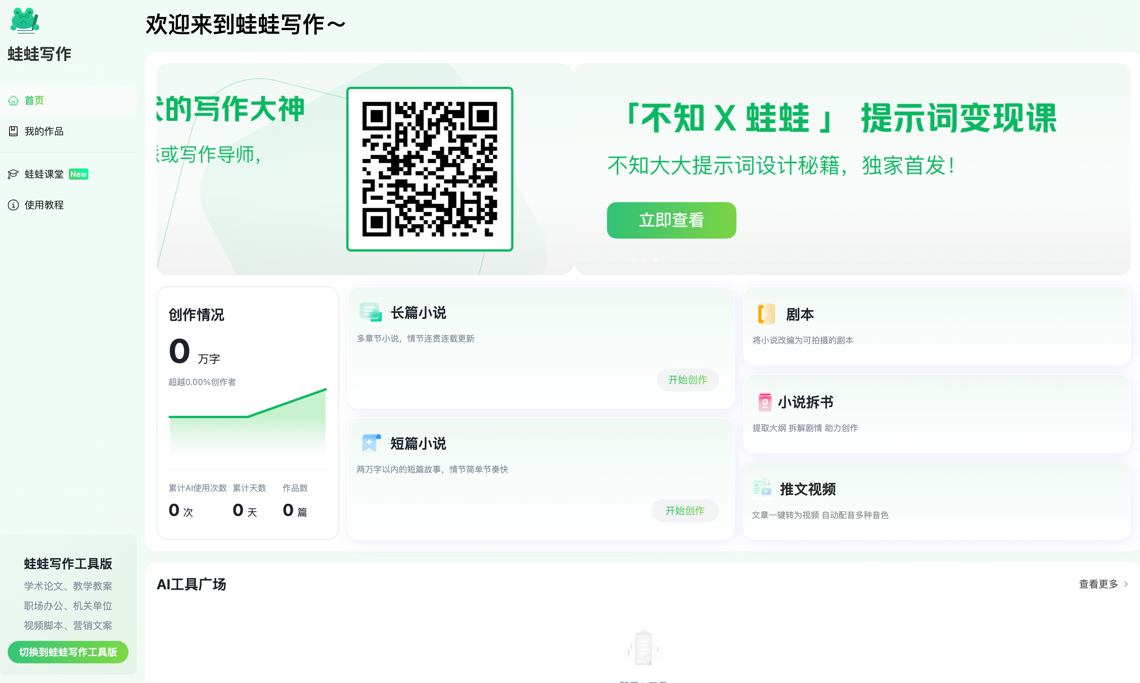Click the New badge next to 蛙蛙课堂
The height and width of the screenshot is (683, 1140).
click(x=78, y=174)
